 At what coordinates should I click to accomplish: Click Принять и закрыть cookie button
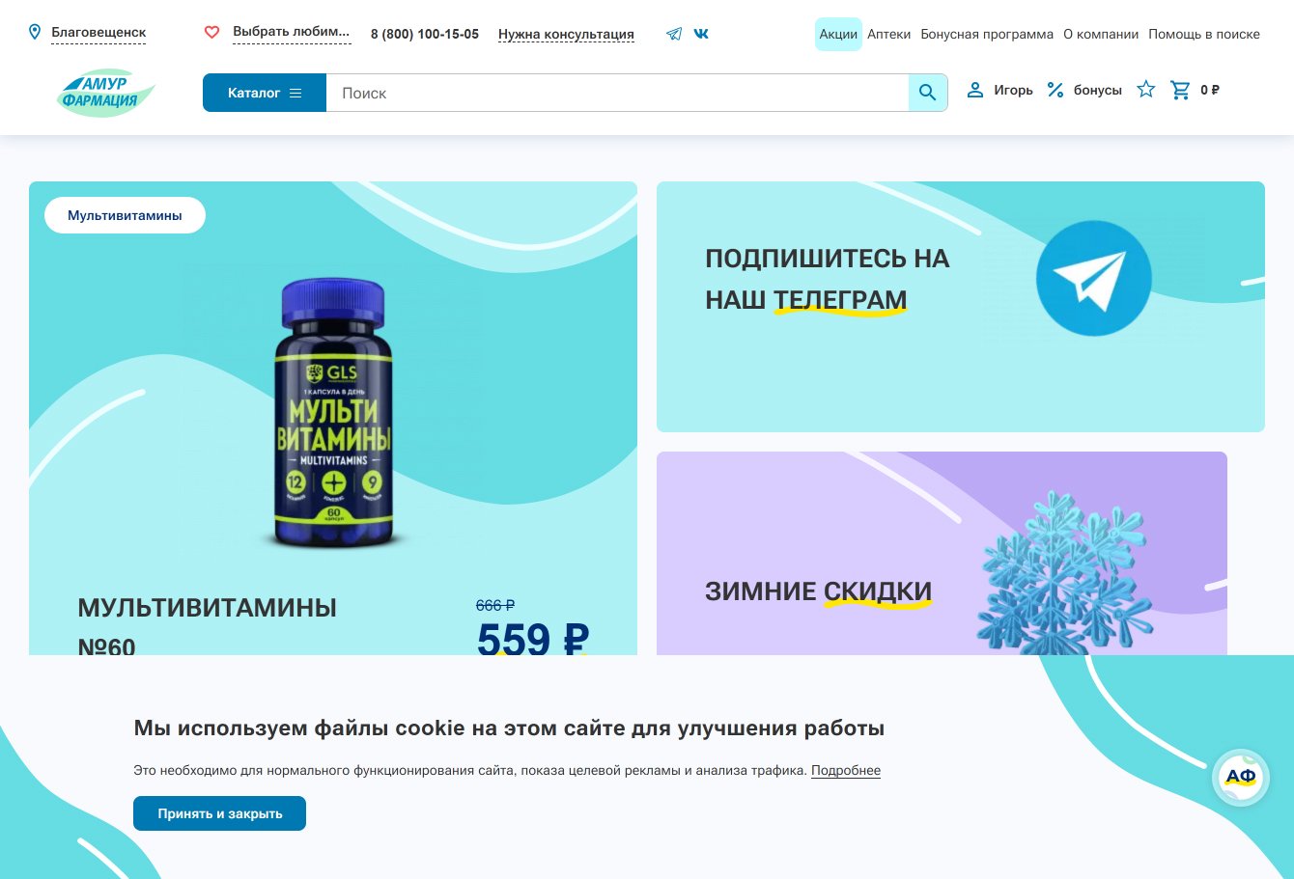click(219, 813)
